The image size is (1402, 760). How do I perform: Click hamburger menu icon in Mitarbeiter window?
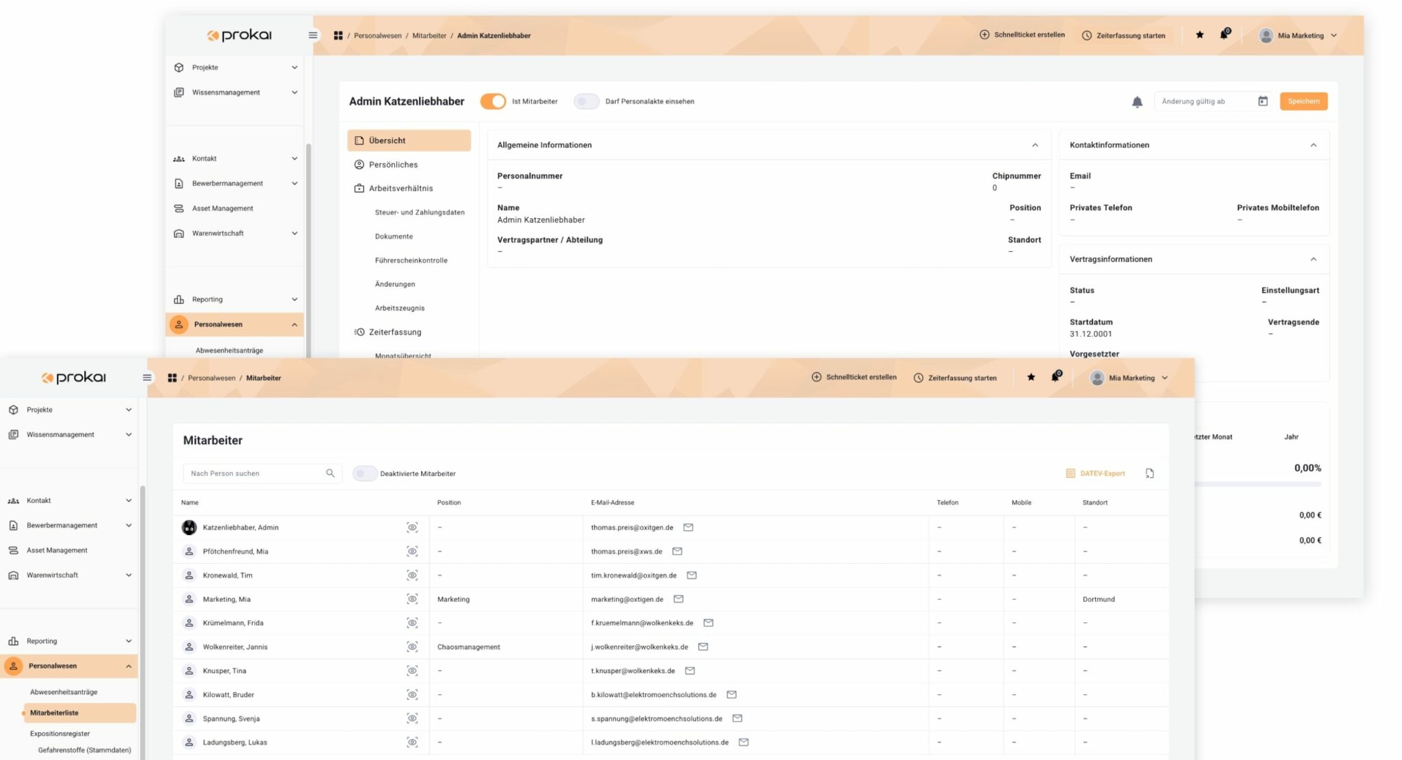click(146, 378)
